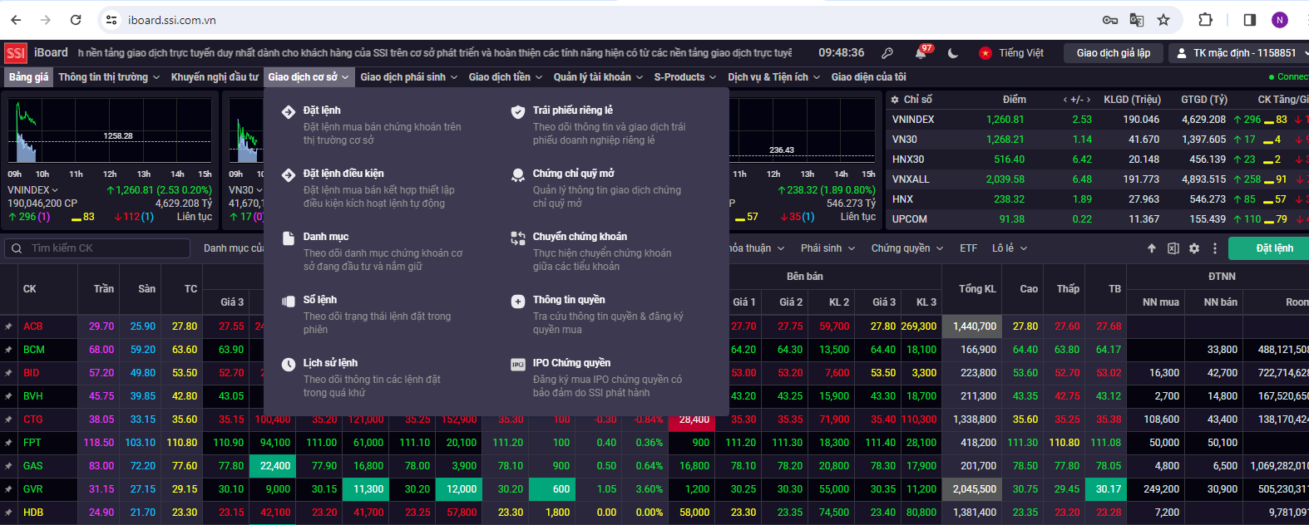Click the green Đặt lệnh button
This screenshot has height=525, width=1309.
[1274, 248]
